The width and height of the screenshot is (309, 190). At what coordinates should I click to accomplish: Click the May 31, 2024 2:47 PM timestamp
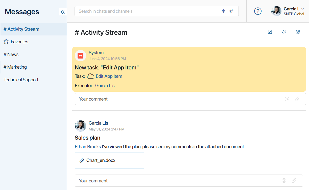pyautogui.click(x=106, y=129)
